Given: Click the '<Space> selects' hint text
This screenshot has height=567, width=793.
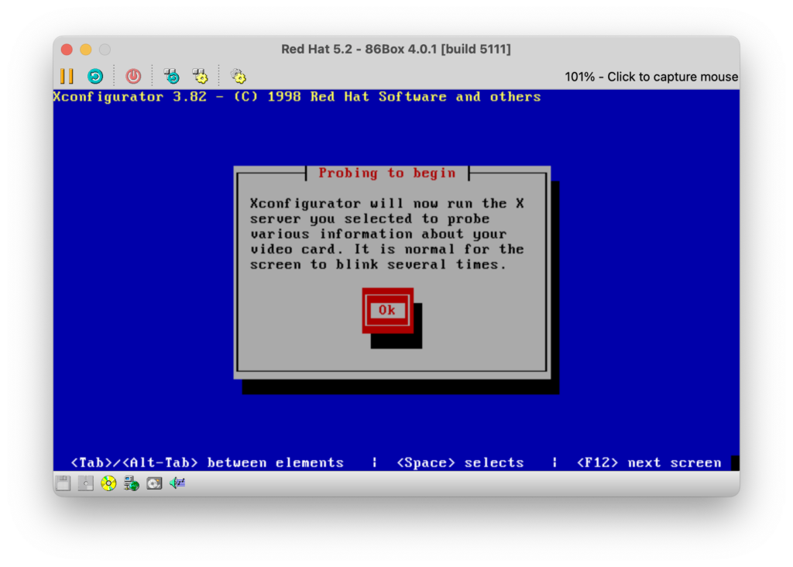Looking at the screenshot, I should pyautogui.click(x=460, y=462).
